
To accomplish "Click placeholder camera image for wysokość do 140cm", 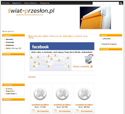I will [x=84, y=93].
